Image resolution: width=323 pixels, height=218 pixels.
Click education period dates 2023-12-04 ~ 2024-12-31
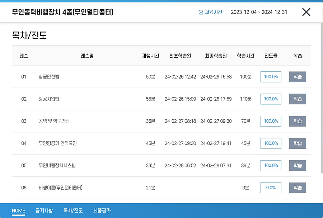click(259, 12)
